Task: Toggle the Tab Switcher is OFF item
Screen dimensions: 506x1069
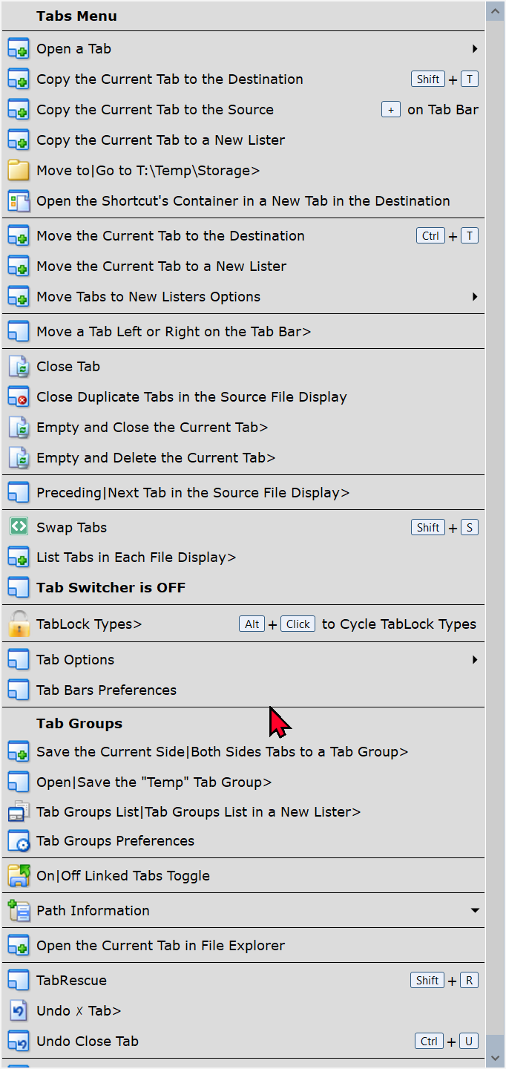Action: [111, 588]
